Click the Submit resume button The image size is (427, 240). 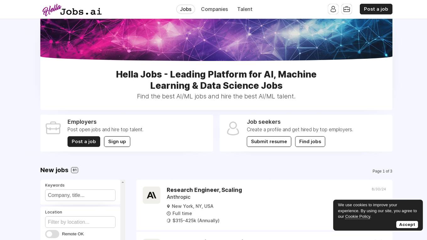[x=269, y=142]
